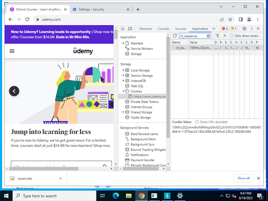Screen dimensions: 268x201
Task: Open the cacert.der downloaded file
Action: 25,178
